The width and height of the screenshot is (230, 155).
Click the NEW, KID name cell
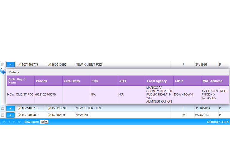click(82, 115)
